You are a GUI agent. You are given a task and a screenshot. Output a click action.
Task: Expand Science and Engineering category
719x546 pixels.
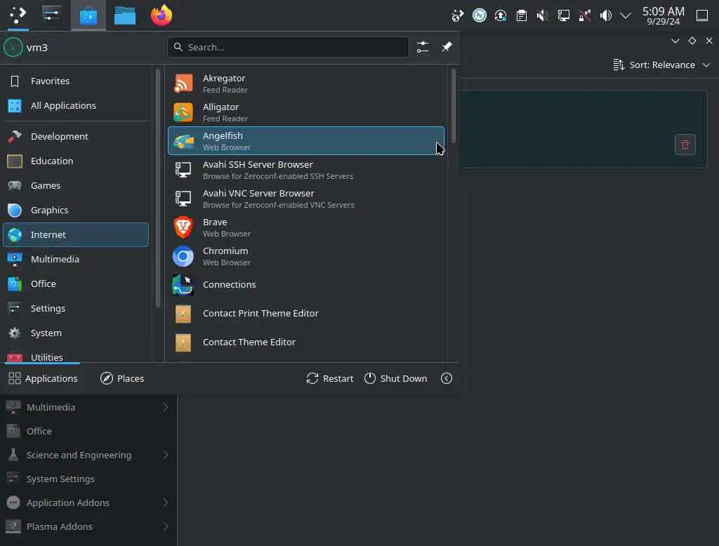pos(88,455)
